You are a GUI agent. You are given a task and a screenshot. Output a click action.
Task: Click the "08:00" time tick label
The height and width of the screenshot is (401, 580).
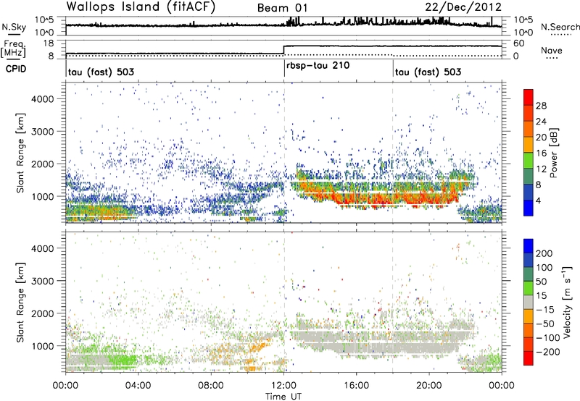pos(210,386)
